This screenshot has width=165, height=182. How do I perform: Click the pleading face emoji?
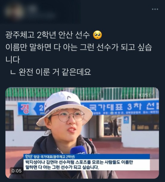[x=98, y=35]
